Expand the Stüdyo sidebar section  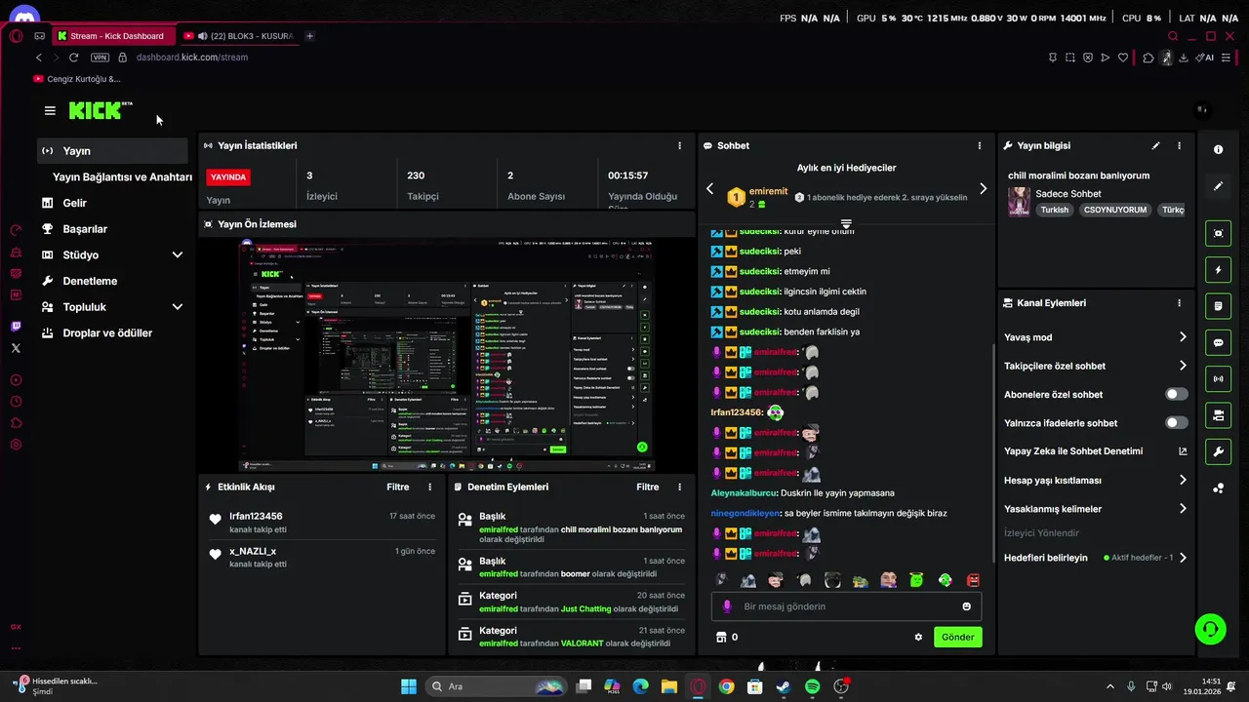point(178,254)
